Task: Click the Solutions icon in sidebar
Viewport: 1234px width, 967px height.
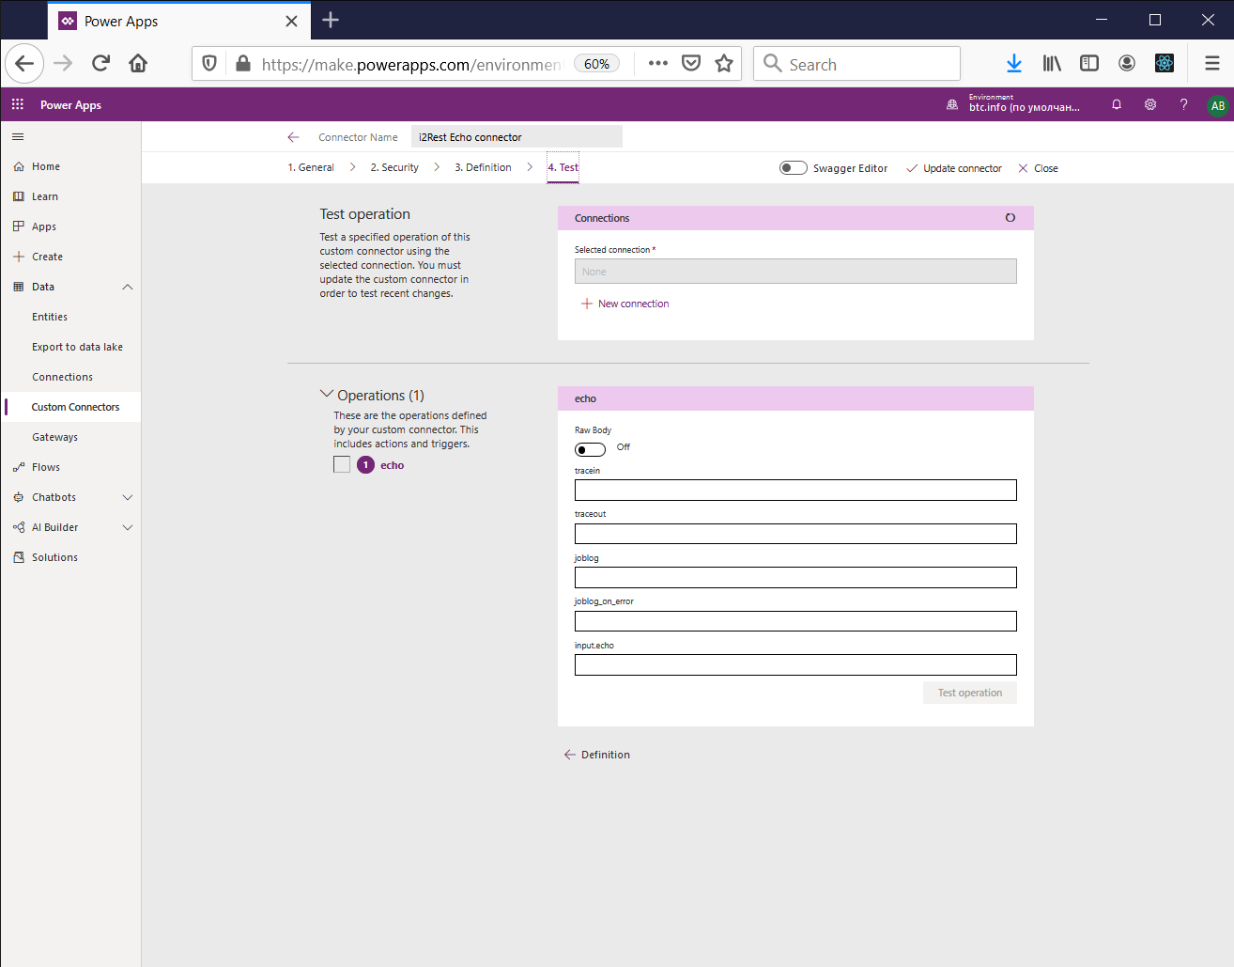Action: pyautogui.click(x=19, y=557)
